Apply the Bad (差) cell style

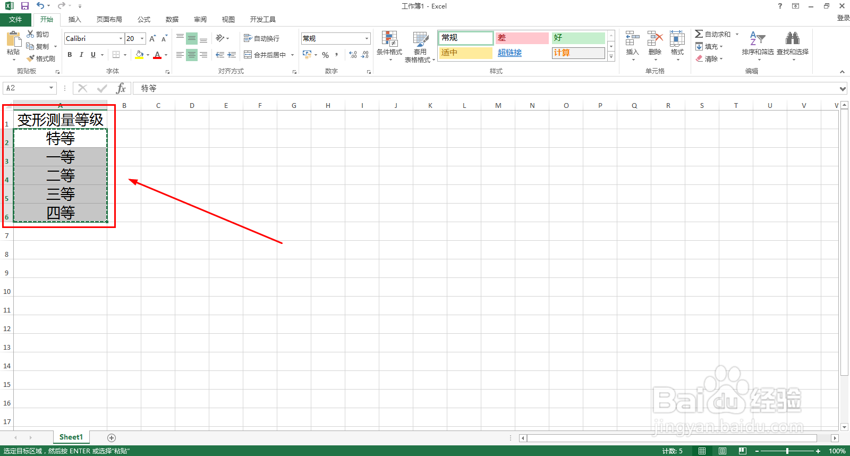click(522, 38)
